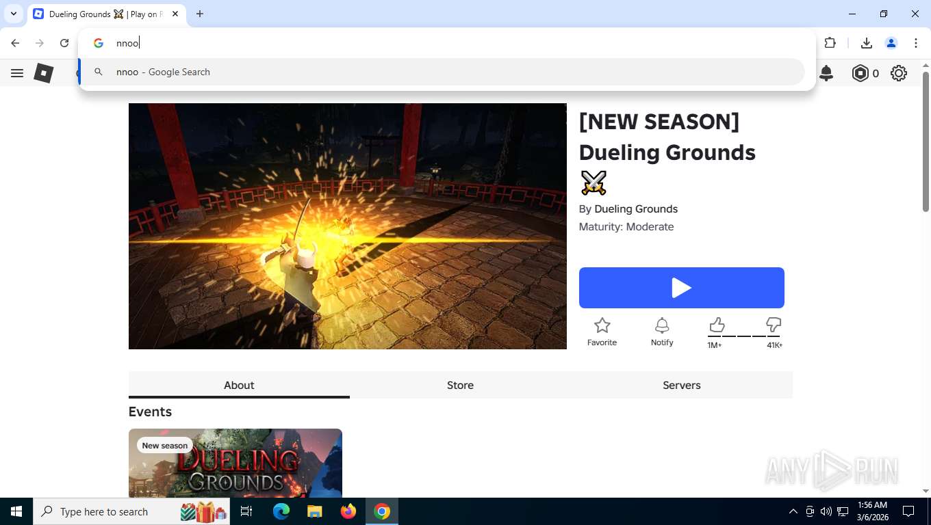Screen dimensions: 931x525
Task: Select Chrome in the taskbar
Action: [382, 511]
